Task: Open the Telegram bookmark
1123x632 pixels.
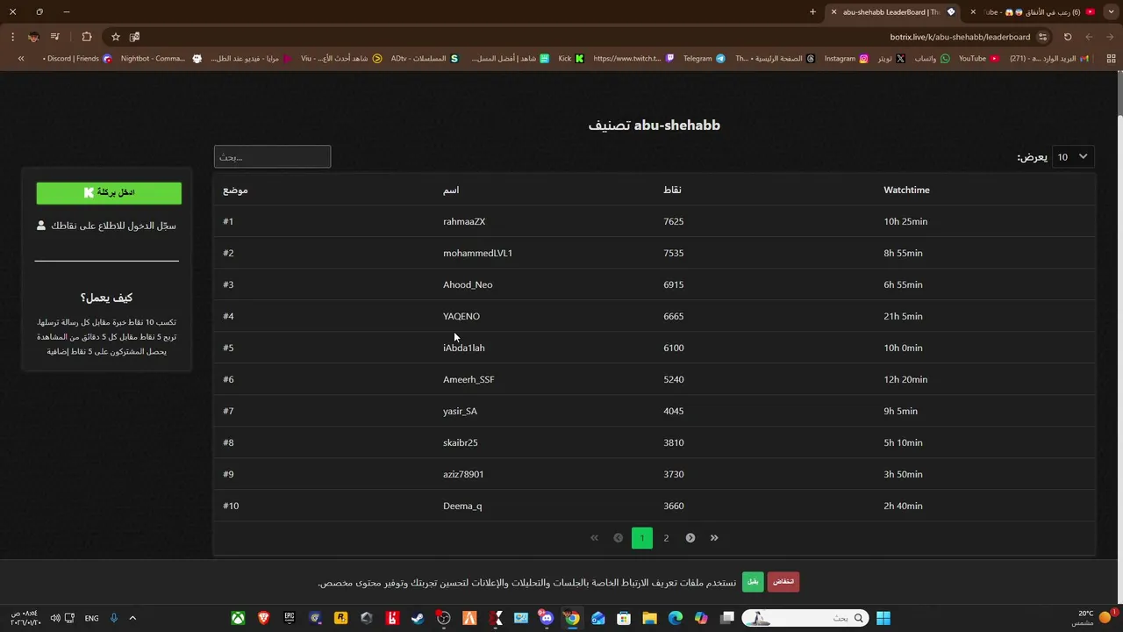Action: [705, 59]
